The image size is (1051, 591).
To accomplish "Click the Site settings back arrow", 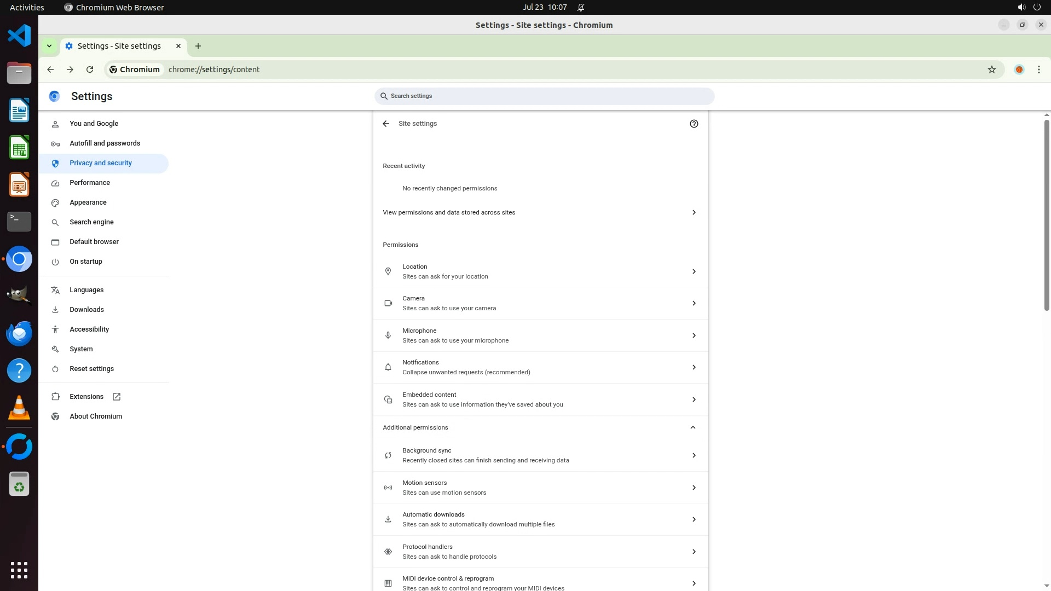I will click(386, 124).
